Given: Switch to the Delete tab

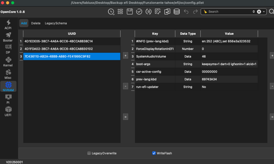Looking at the screenshot, I should point(36,23).
